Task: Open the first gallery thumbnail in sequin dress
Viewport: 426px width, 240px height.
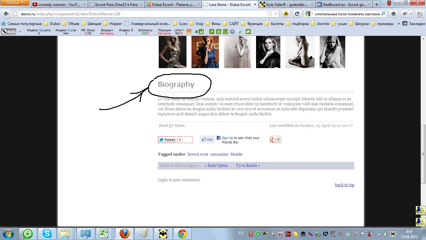Action: click(172, 52)
